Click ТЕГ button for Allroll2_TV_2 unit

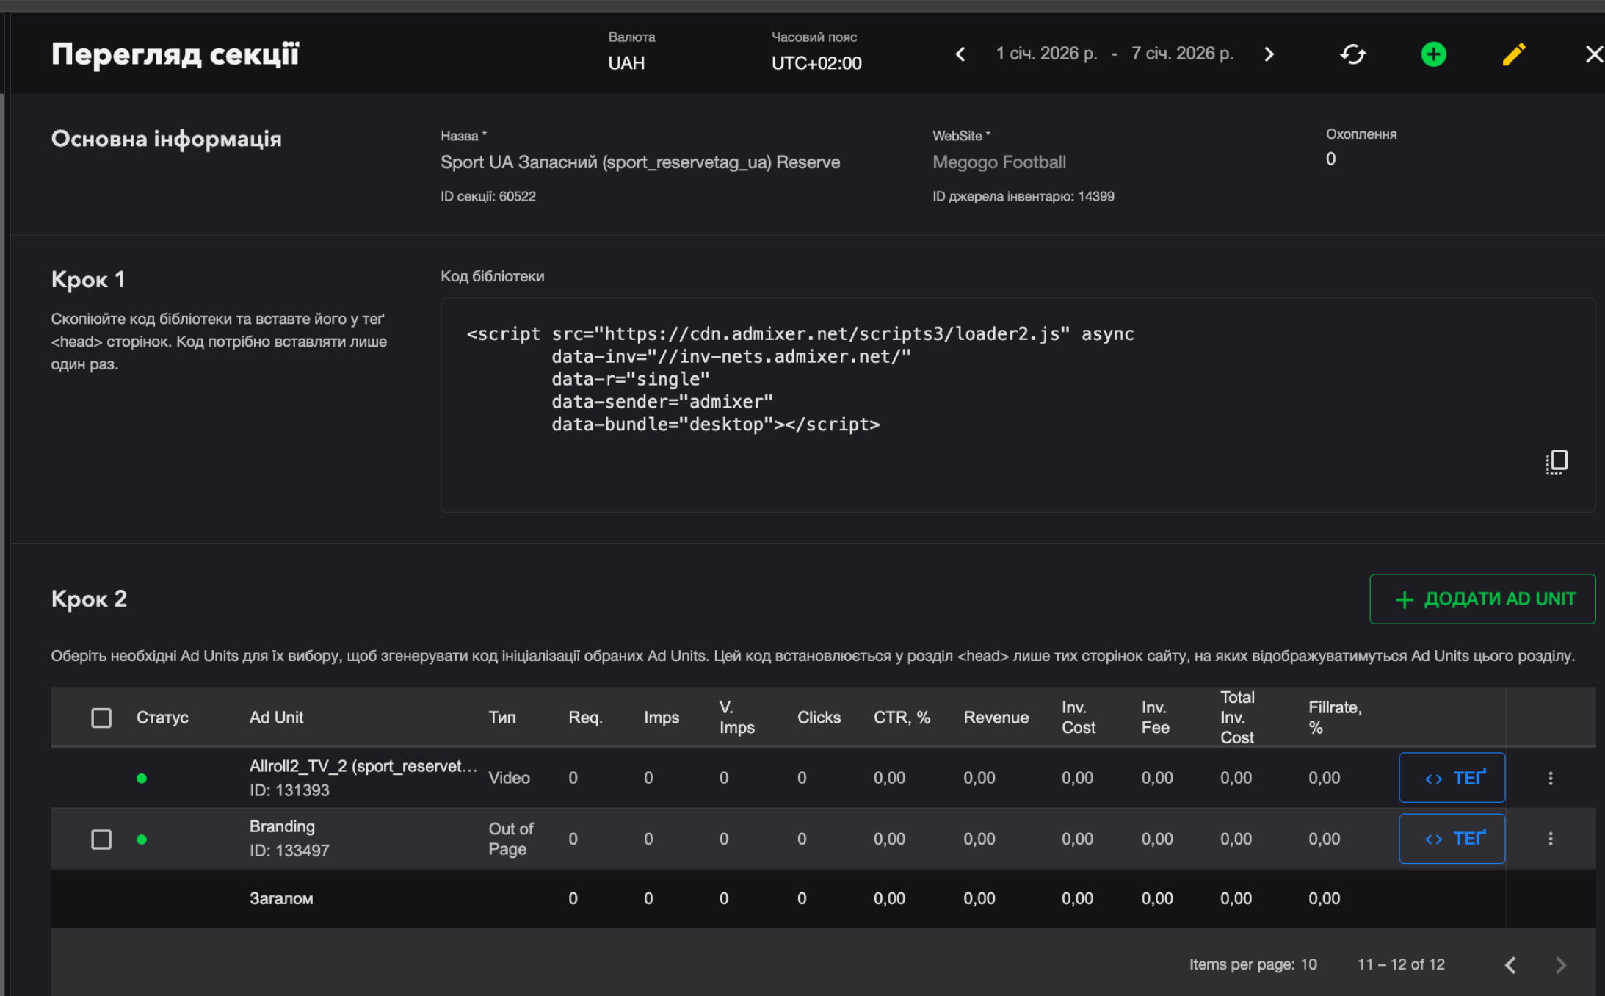[x=1452, y=778]
